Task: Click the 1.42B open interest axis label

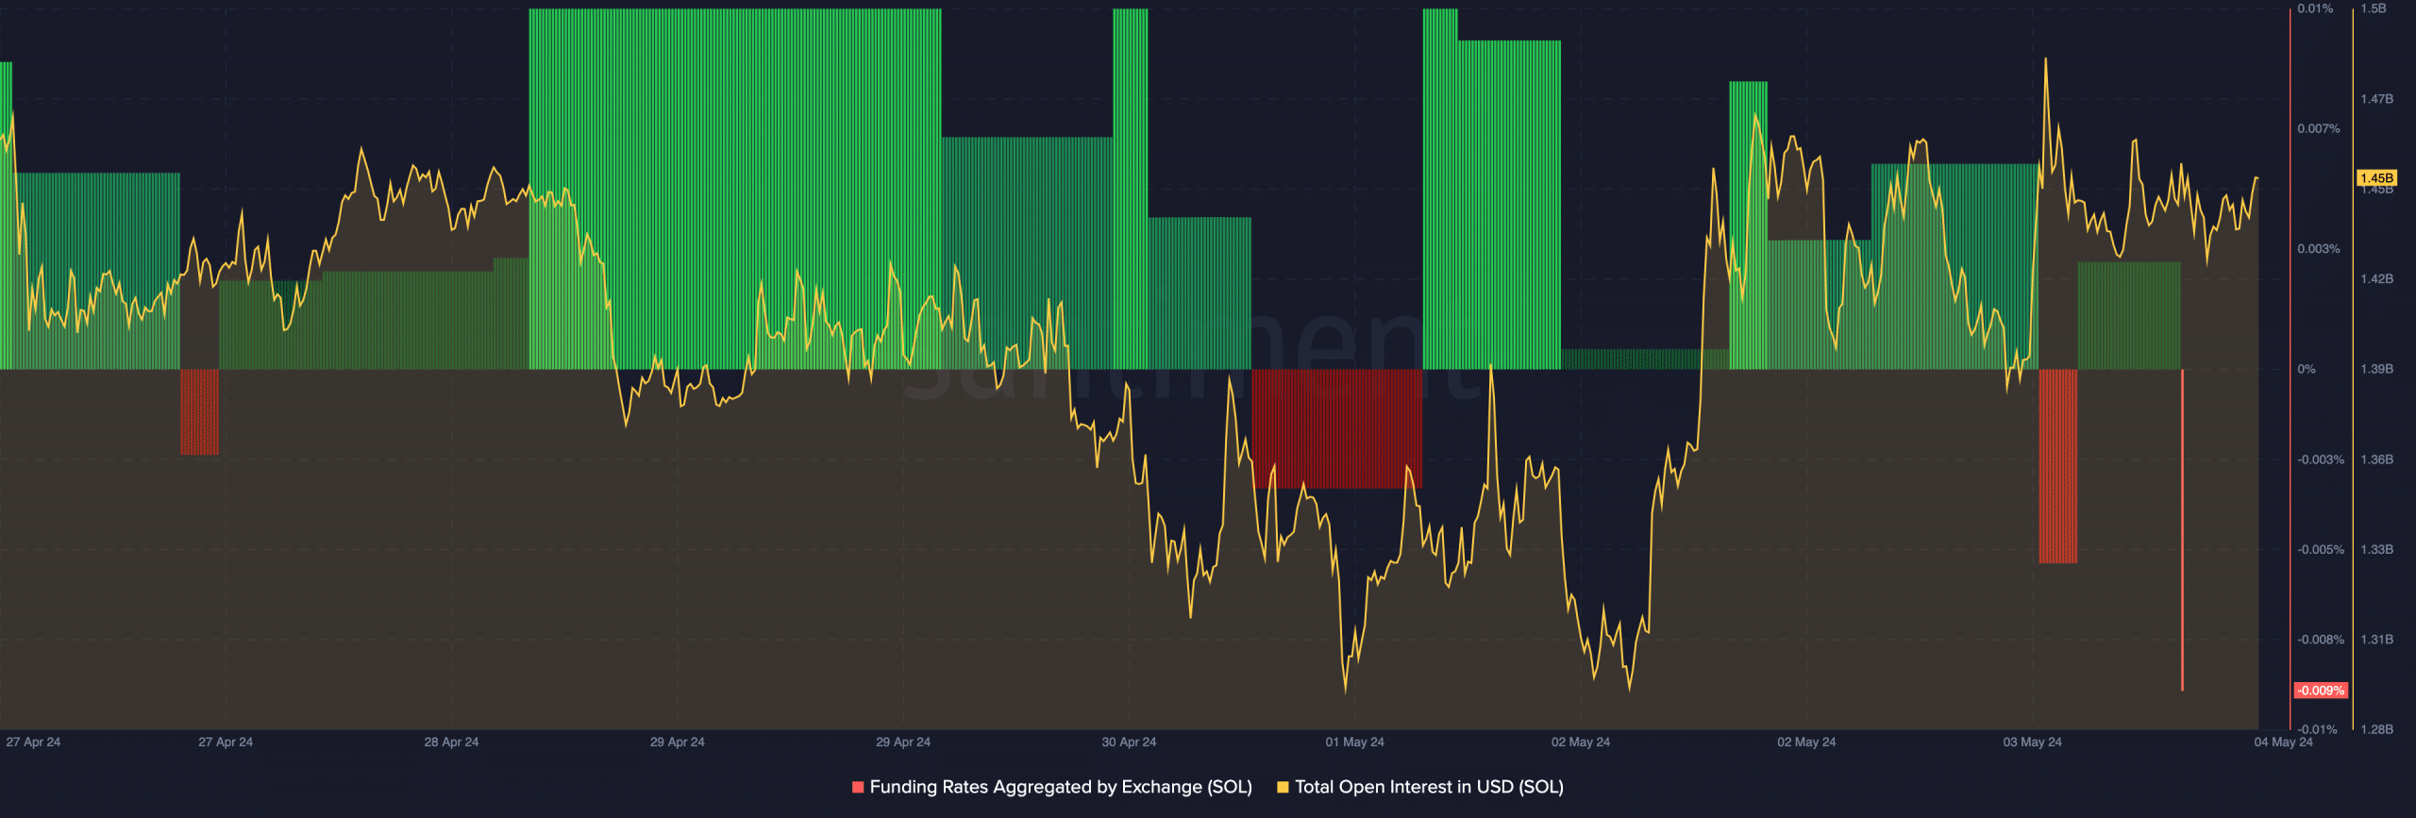Action: pos(2376,279)
